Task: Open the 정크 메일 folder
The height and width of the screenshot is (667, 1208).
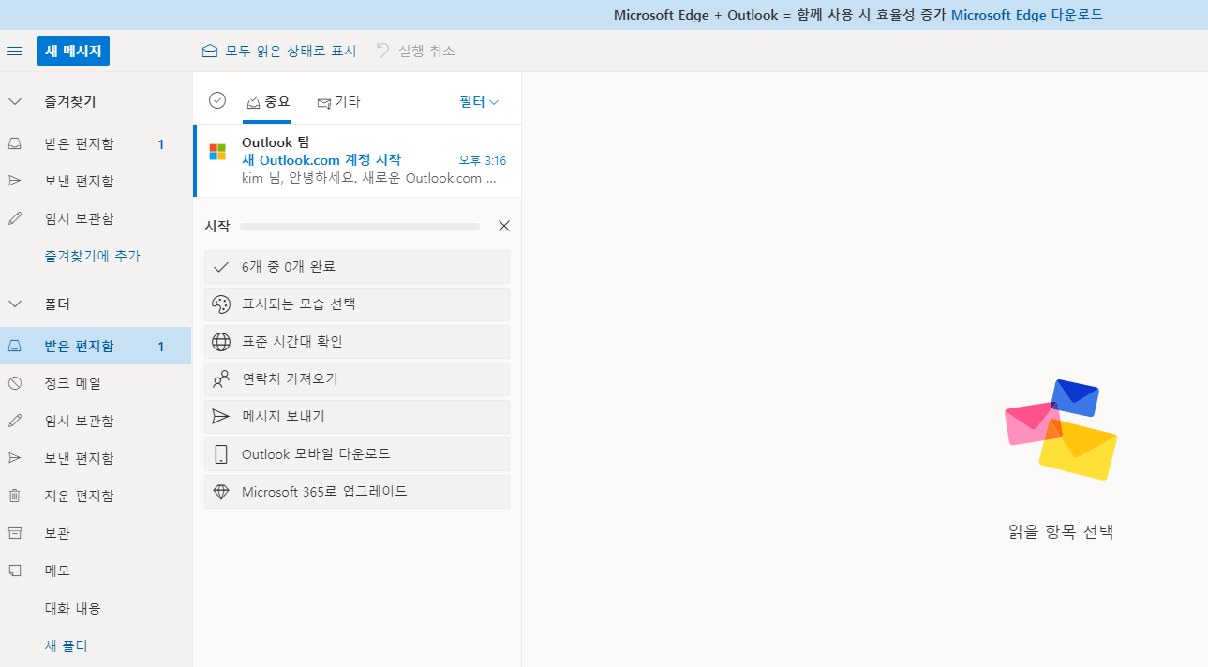Action: 96,383
